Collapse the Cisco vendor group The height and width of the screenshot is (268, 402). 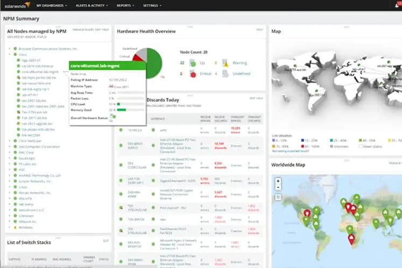click(10, 54)
